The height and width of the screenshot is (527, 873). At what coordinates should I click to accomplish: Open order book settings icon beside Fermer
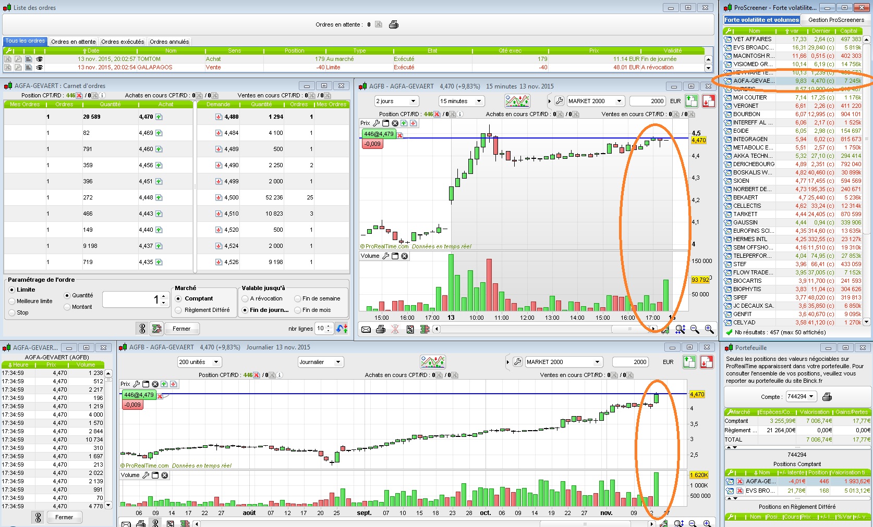click(x=156, y=329)
